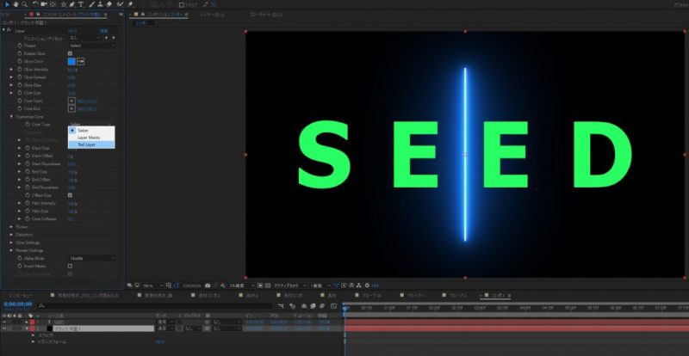
Task: Choose Layer Masks from Core Type list
Action: pyautogui.click(x=89, y=137)
